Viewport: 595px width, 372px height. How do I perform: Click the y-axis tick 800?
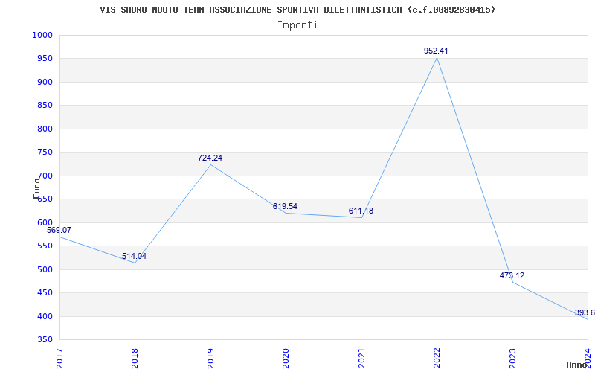[44, 129]
